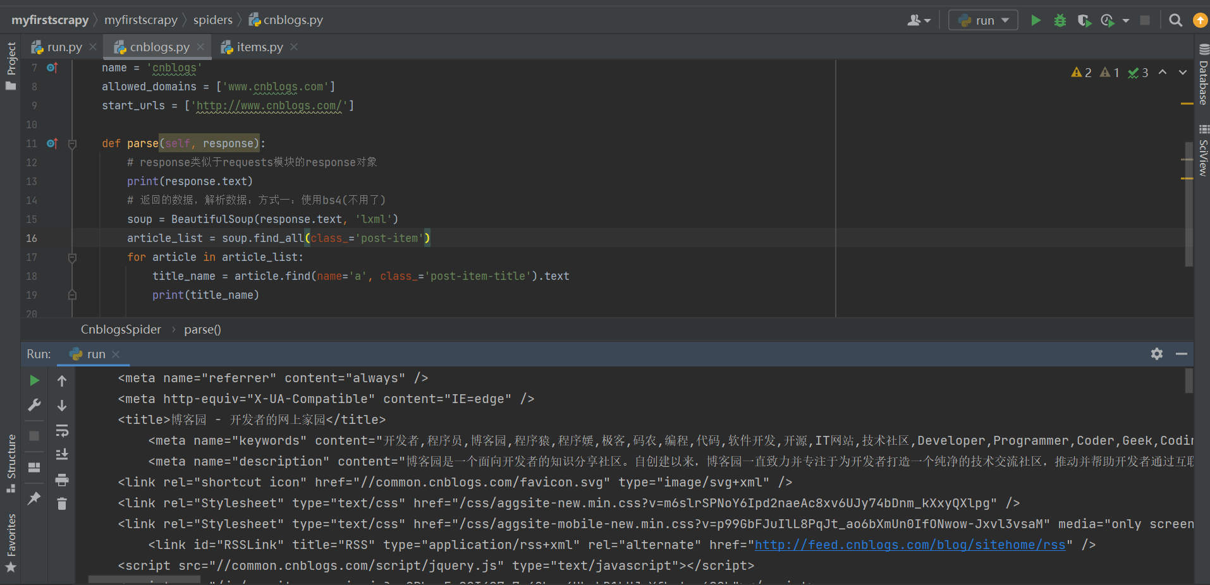Click the Run console vertical scrollbar thumb
Image resolution: width=1210 pixels, height=585 pixels.
click(1189, 381)
